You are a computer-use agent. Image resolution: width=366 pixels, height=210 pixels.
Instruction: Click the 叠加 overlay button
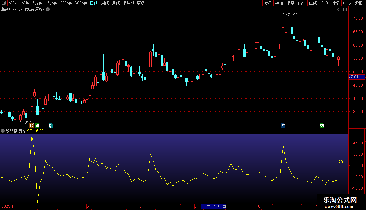point(279,3)
